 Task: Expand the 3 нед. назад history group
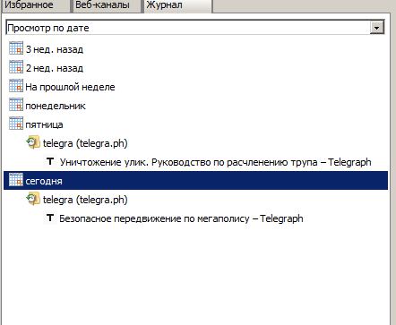pos(54,49)
